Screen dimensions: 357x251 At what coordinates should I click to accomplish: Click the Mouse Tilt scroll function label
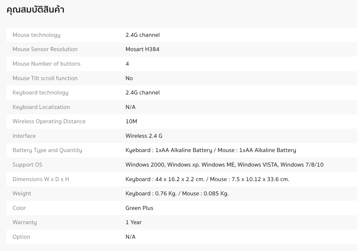(x=45, y=78)
